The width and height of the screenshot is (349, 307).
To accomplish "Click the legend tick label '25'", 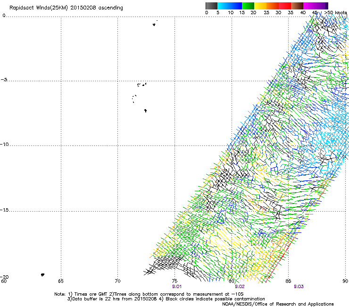I will [266, 13].
